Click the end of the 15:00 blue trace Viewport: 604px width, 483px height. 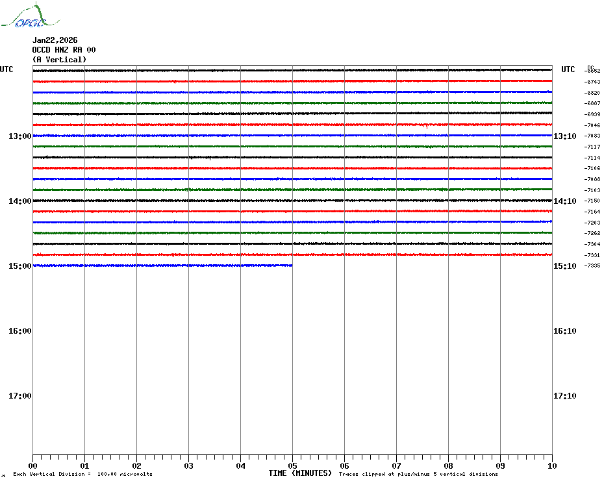click(x=292, y=266)
